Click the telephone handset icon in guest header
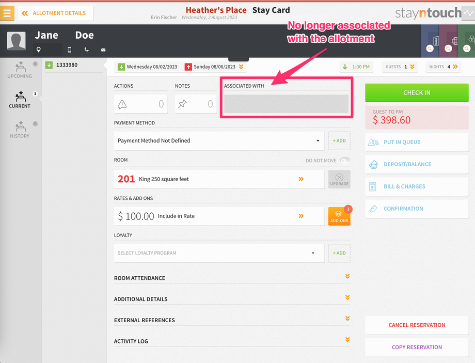 (87, 50)
